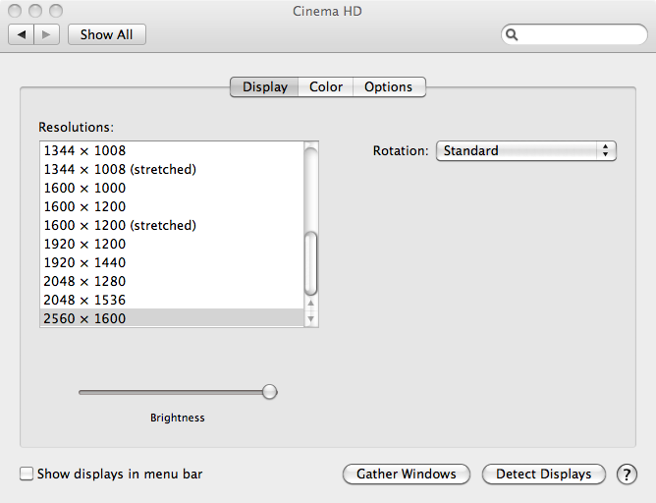Switch to the Options tab
Viewport: 656px width, 503px height.
(389, 86)
